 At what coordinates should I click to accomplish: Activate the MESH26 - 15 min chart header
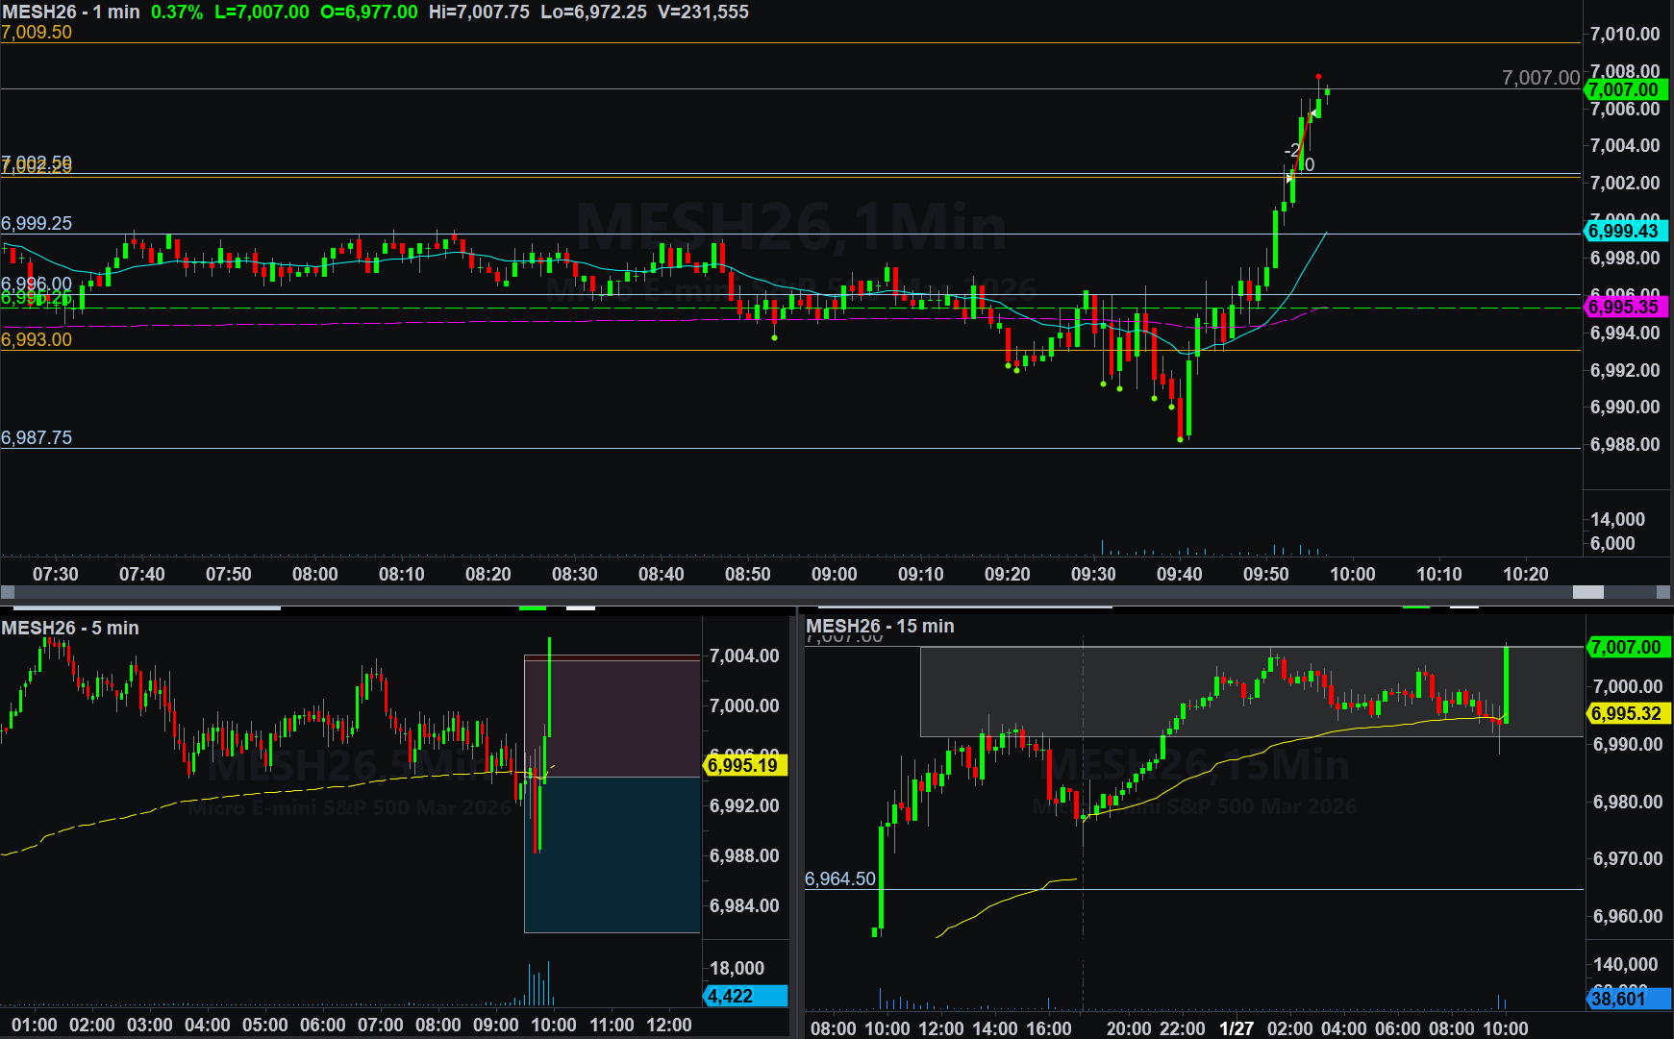(880, 626)
